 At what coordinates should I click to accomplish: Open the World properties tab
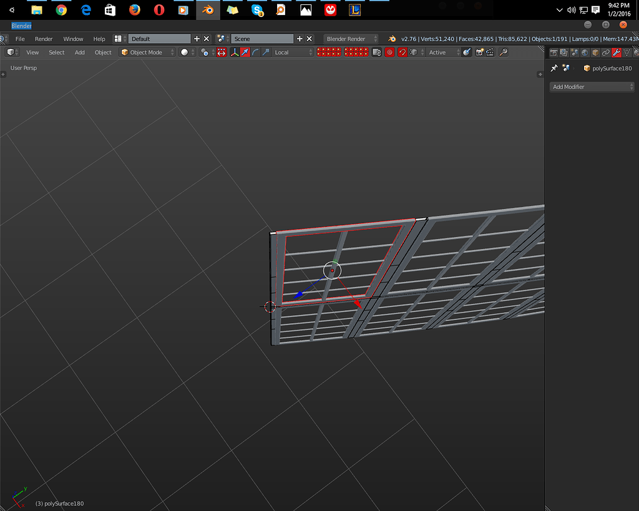click(585, 52)
